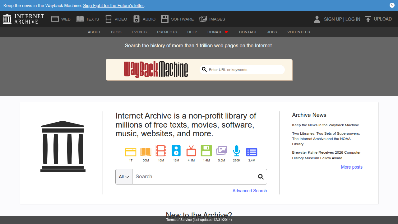Open the Jobs menu item
Image resolution: width=398 pixels, height=224 pixels.
[x=272, y=32]
